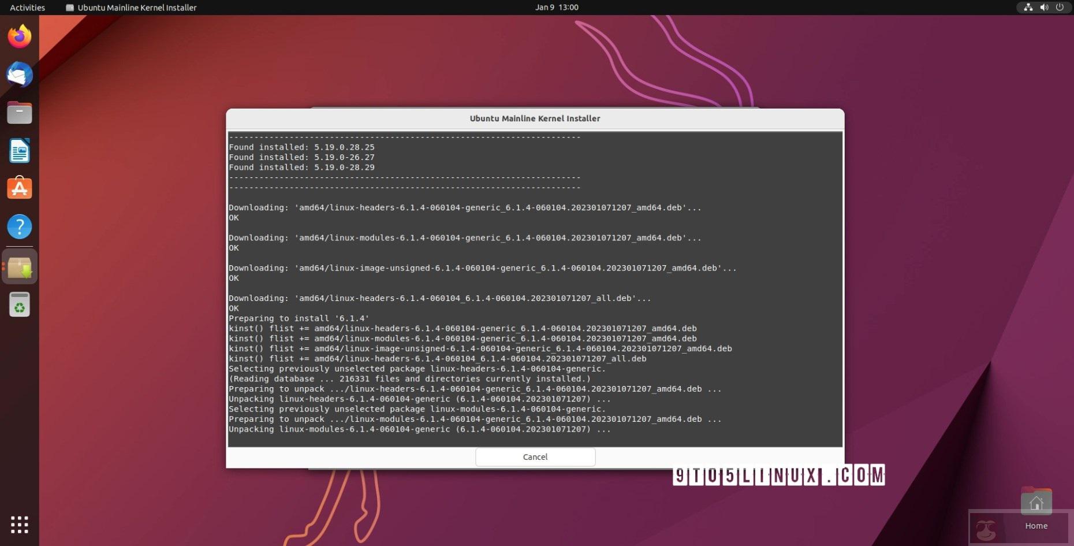Open the Home folder on the desktop
1074x546 pixels.
pos(1035,503)
